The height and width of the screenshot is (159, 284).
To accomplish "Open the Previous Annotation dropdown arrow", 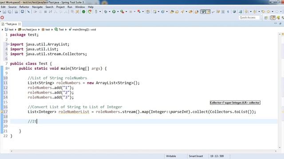I will 259,12.
